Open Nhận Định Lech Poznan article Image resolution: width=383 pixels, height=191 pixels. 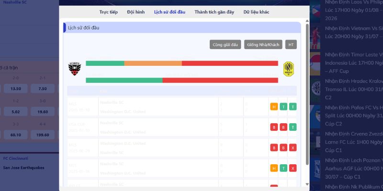(354, 169)
